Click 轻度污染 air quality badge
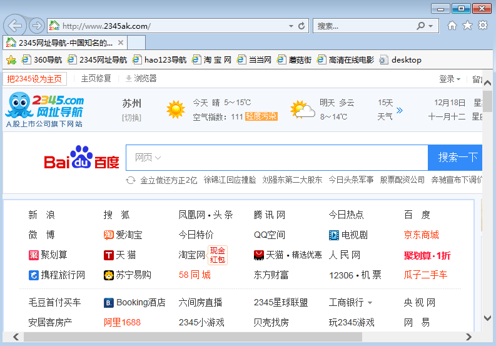Image resolution: width=496 pixels, height=346 pixels. pos(261,116)
